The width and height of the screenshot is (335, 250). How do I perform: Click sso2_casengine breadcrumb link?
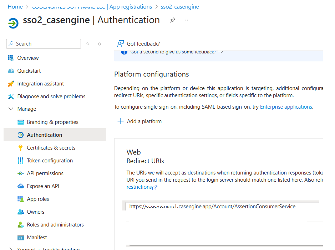[x=180, y=7]
